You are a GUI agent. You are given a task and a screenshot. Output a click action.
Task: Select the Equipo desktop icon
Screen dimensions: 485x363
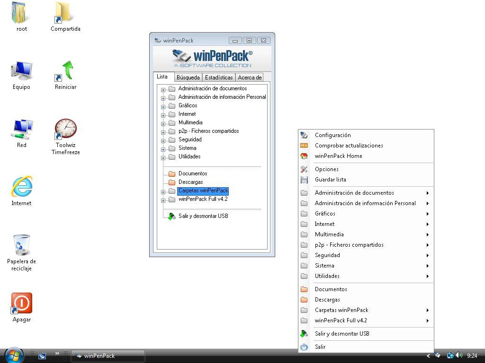(x=21, y=71)
